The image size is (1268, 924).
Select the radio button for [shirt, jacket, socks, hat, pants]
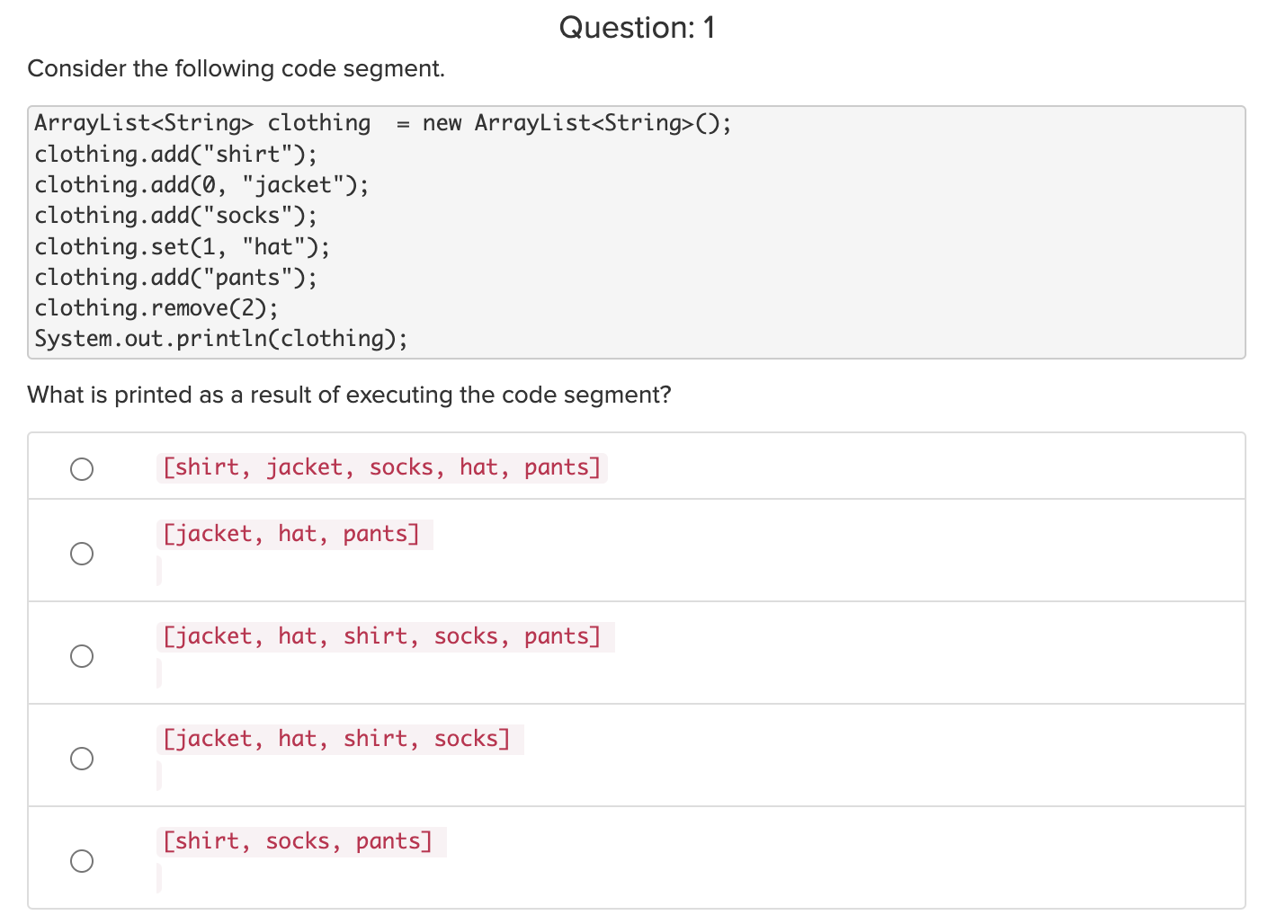coord(82,468)
